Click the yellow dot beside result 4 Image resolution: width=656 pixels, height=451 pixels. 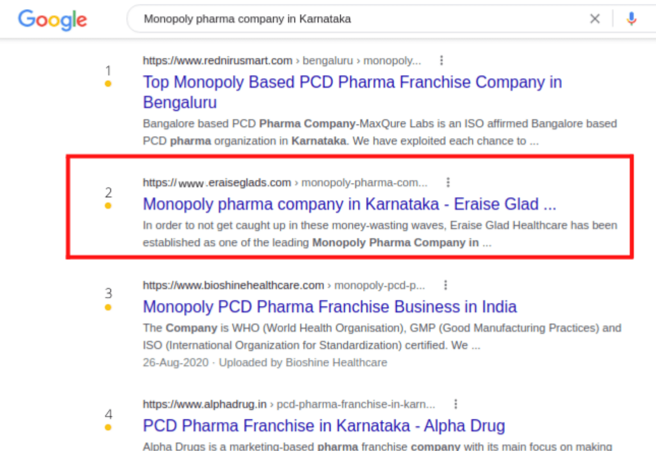[108, 427]
